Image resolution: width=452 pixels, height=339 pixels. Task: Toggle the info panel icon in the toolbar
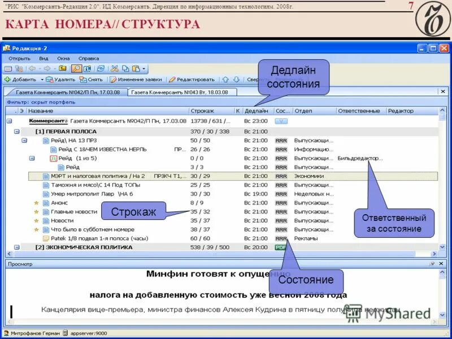pyautogui.click(x=87, y=68)
